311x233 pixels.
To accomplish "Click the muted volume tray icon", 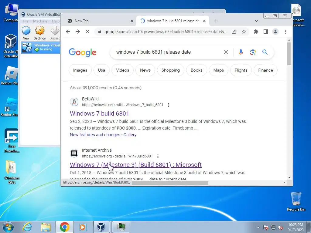I will (x=280, y=227).
